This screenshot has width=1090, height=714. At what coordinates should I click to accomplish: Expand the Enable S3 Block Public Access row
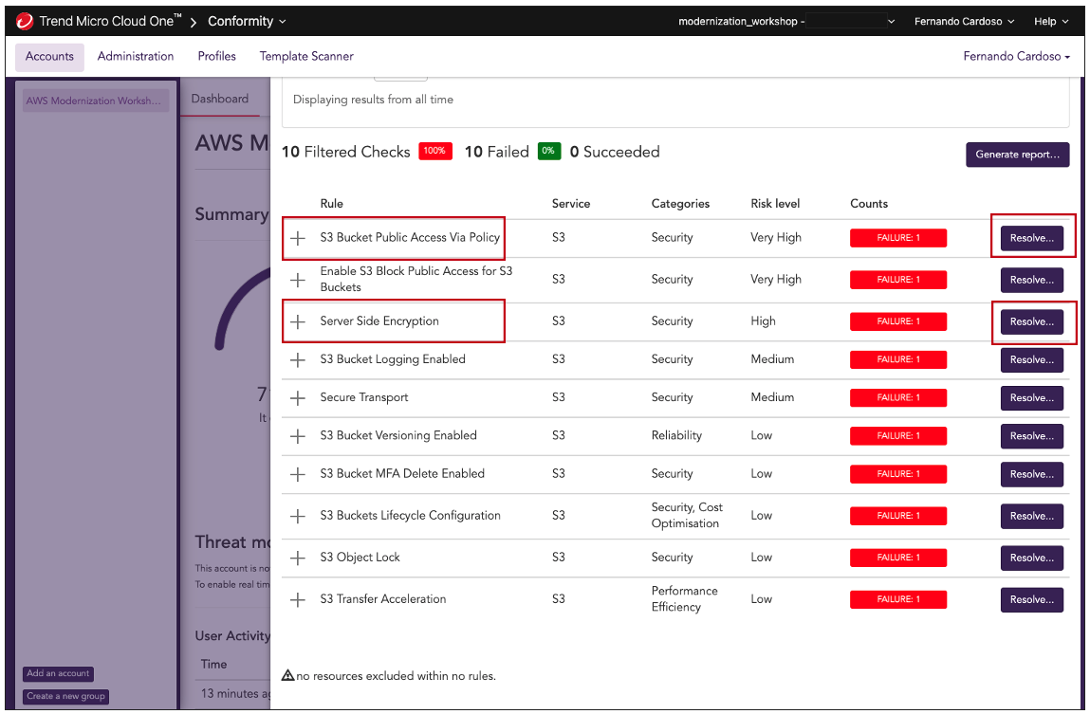298,280
